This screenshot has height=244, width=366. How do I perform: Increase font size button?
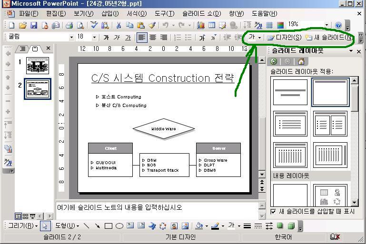(202, 37)
